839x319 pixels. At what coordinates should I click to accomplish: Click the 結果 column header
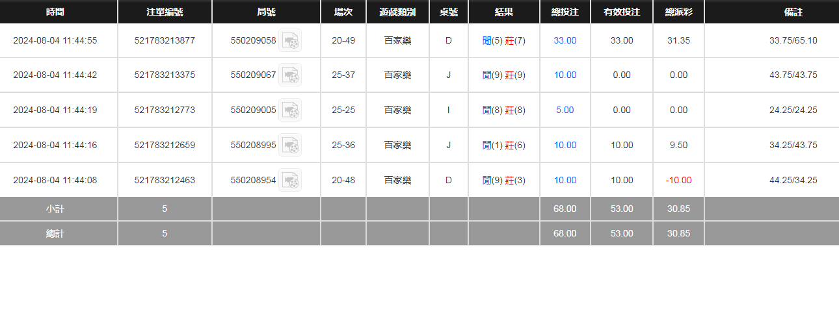[x=503, y=12]
